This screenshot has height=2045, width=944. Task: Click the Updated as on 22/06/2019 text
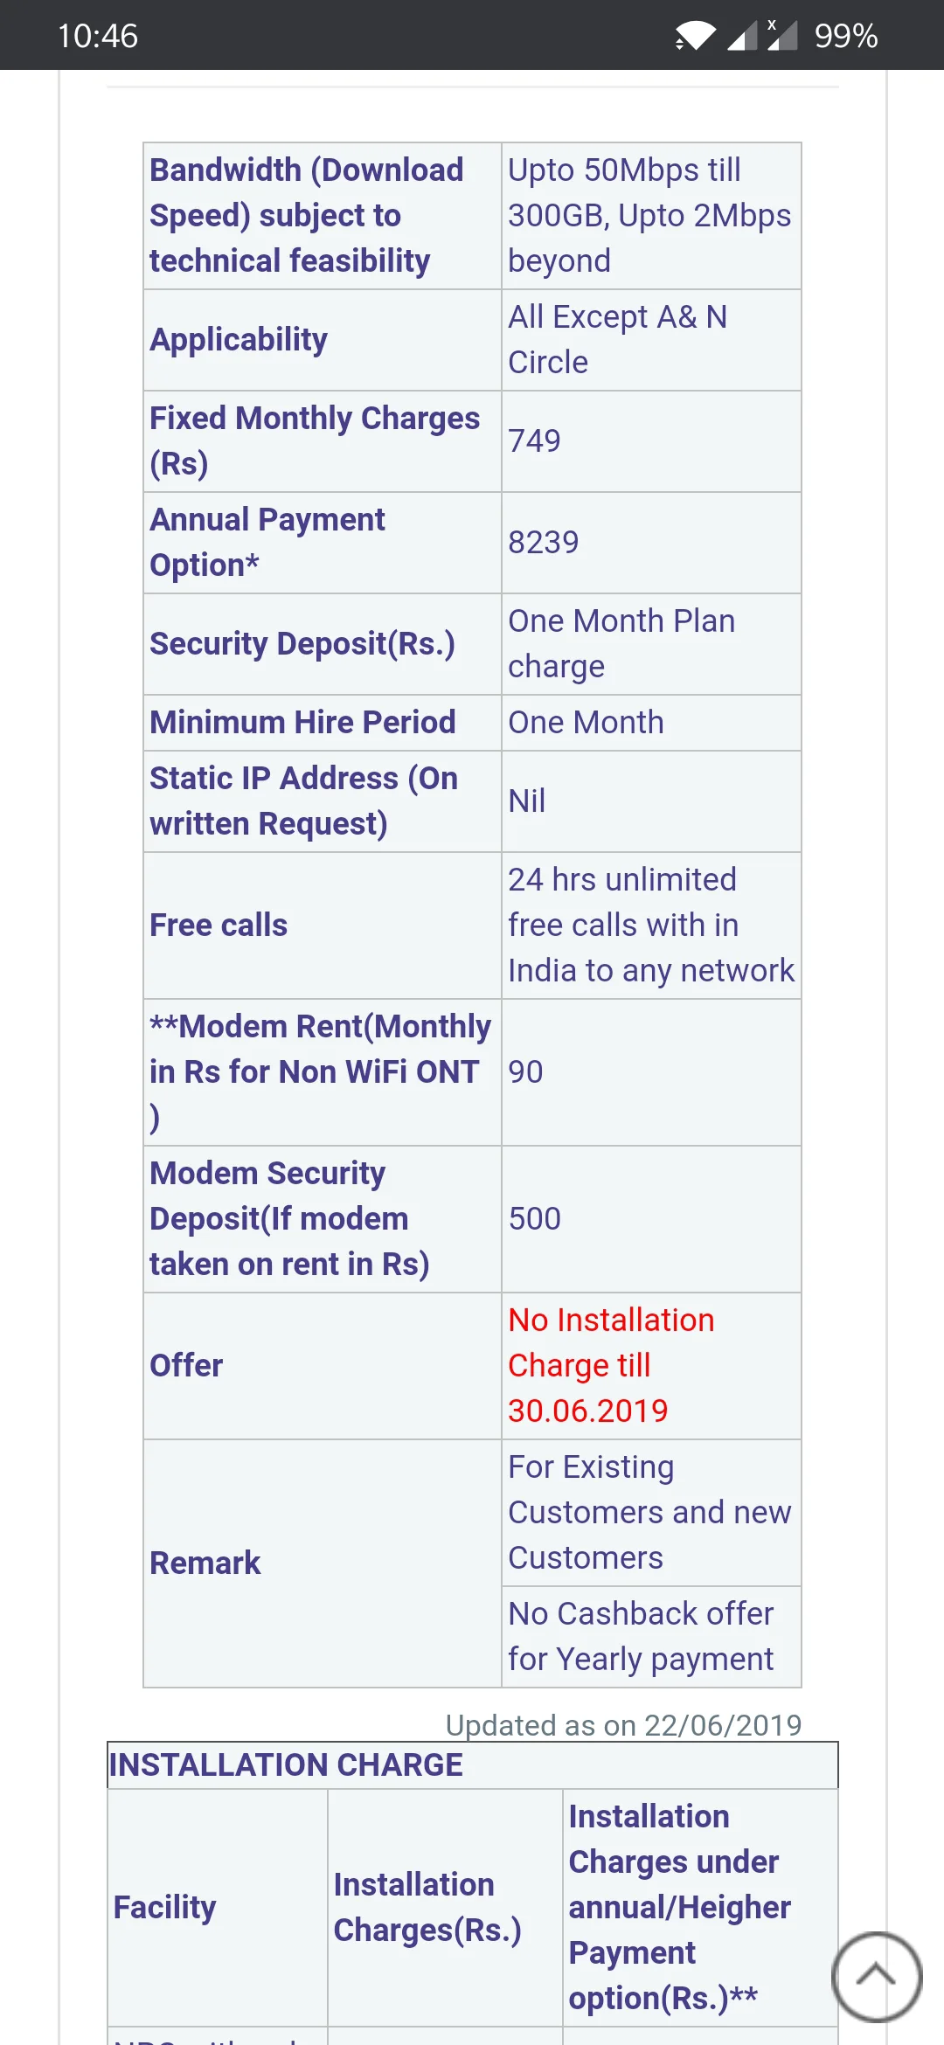[x=623, y=1724]
